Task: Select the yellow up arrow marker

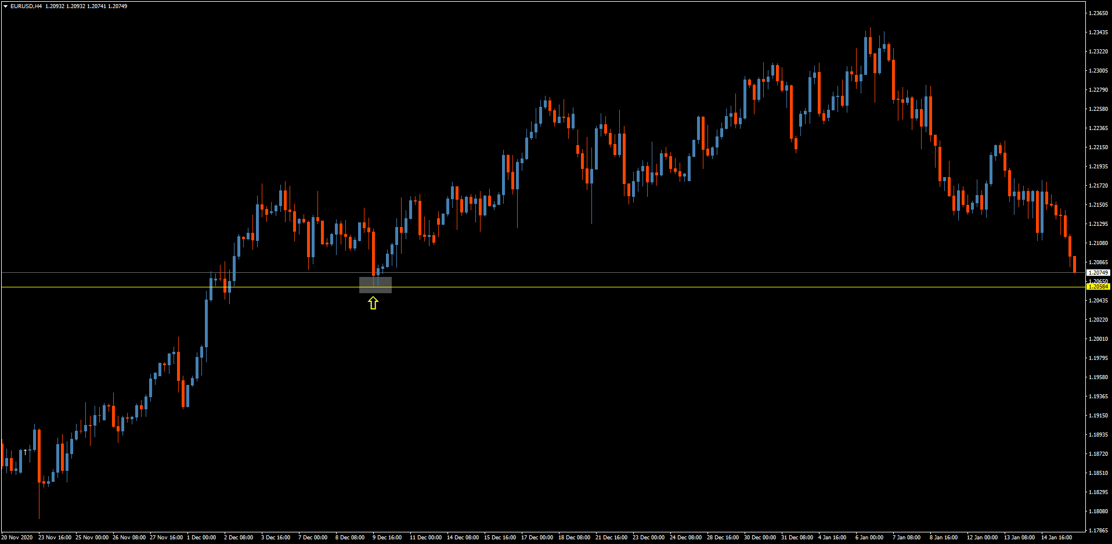Action: (x=373, y=302)
